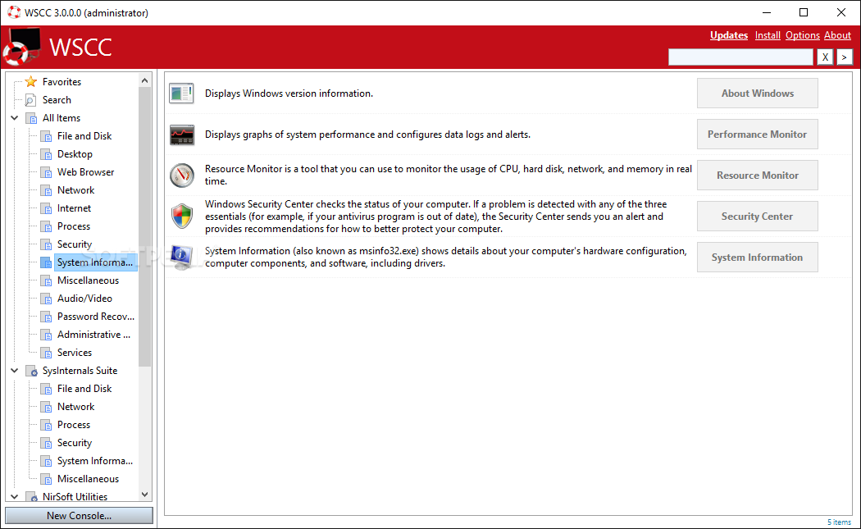861x529 pixels.
Task: Click the New Console... button
Action: [x=79, y=516]
